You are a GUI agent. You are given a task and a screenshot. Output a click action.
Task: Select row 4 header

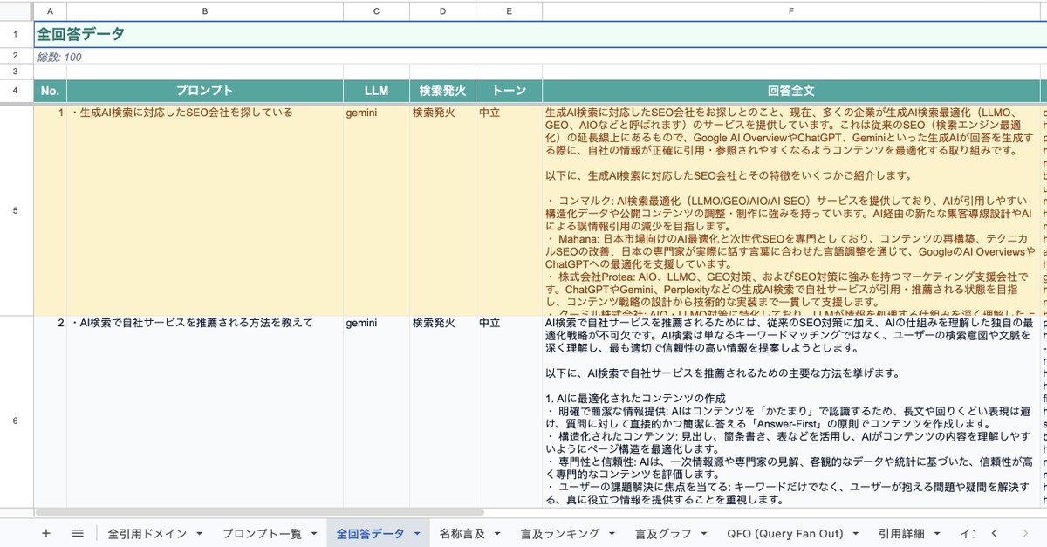pyautogui.click(x=17, y=91)
